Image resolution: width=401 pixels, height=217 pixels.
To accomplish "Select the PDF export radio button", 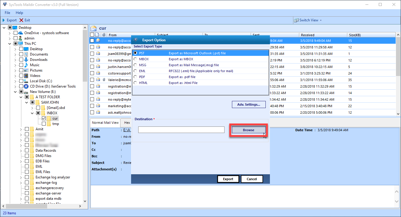I will point(135,77).
